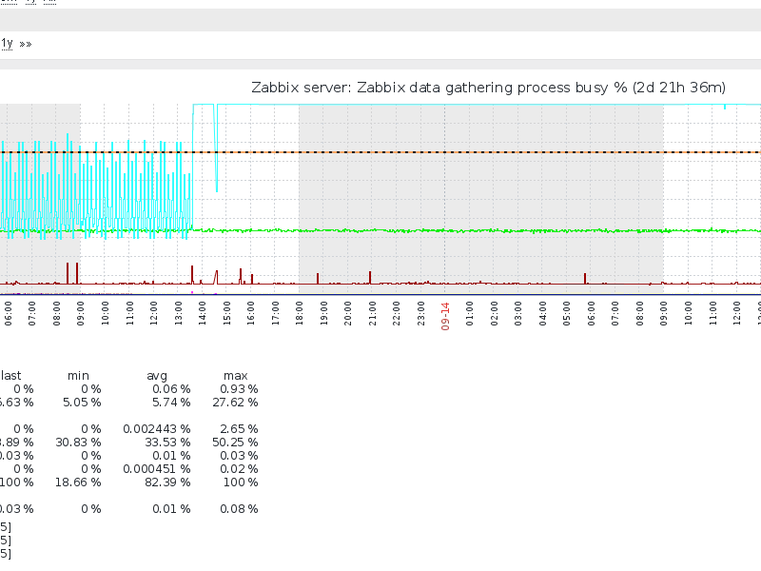Screen dimensions: 761x571
Task: Click the 0.08 % max value
Action: point(239,509)
